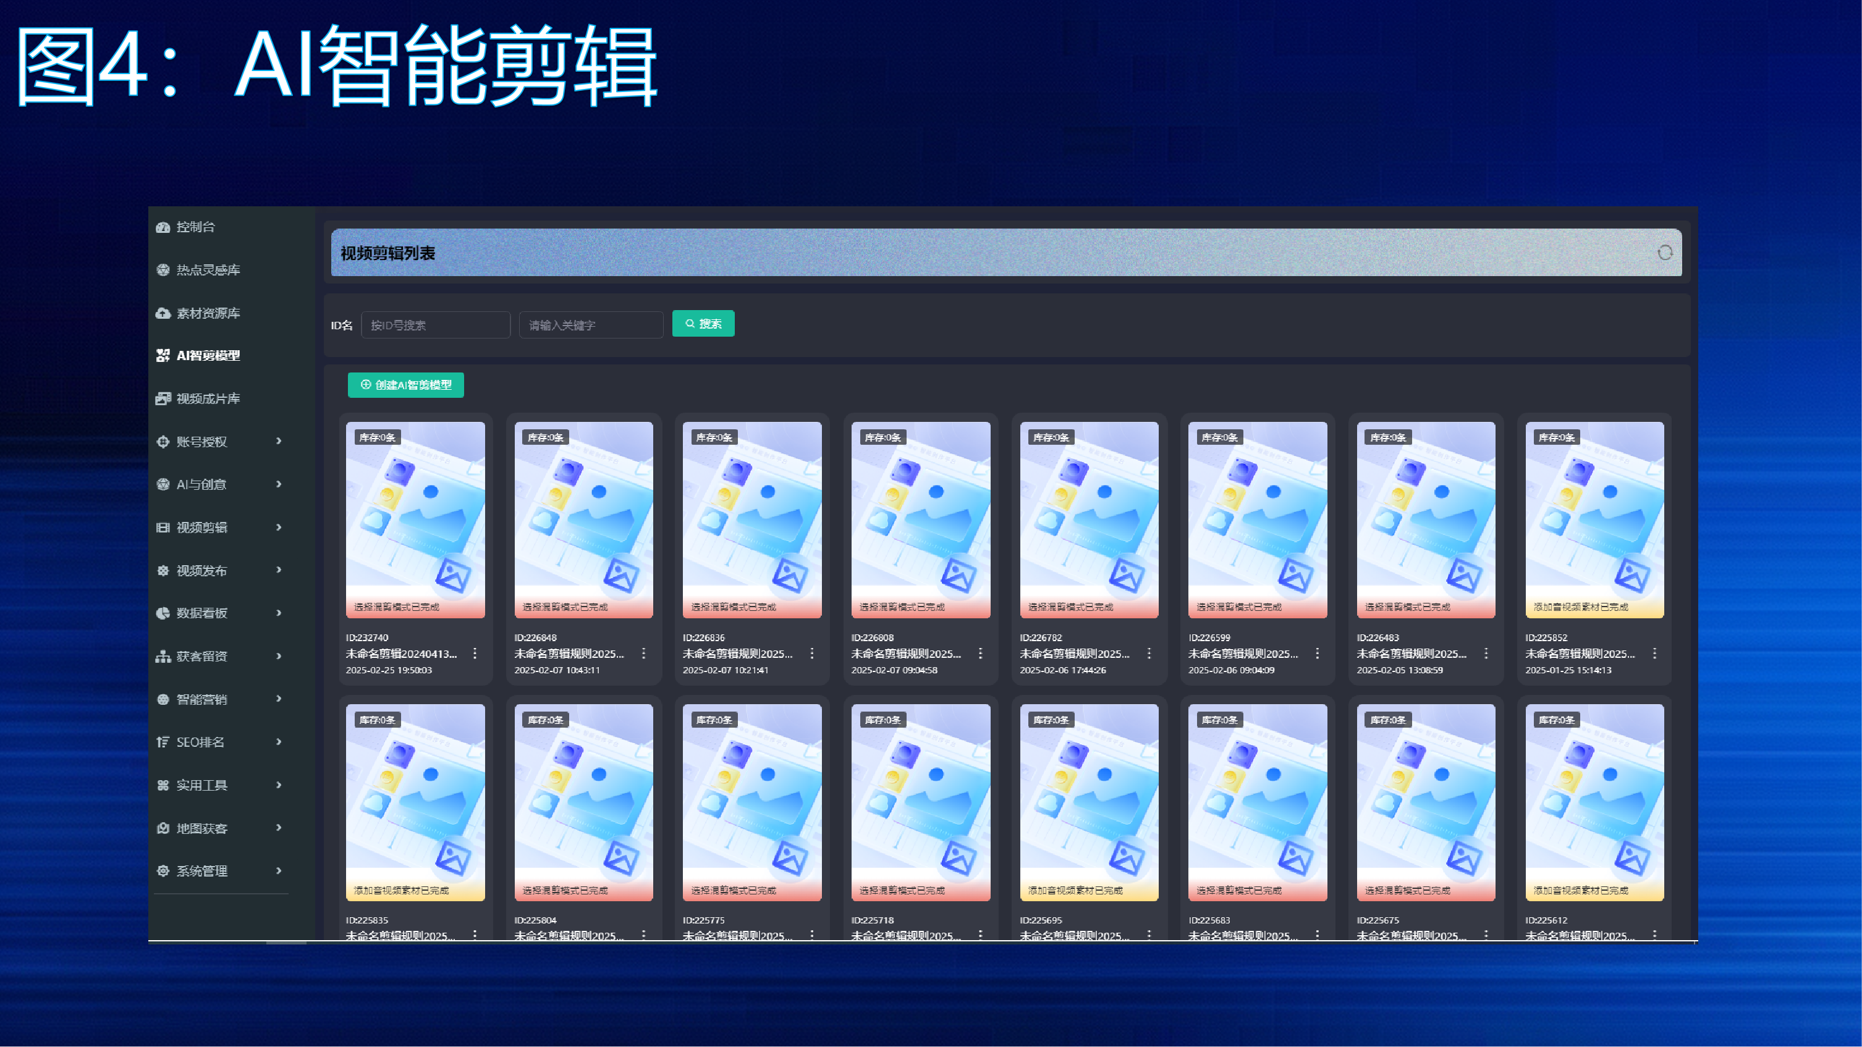The image size is (1862, 1047).
Task: Open more options for ID:226782 card
Action: pos(1149,653)
